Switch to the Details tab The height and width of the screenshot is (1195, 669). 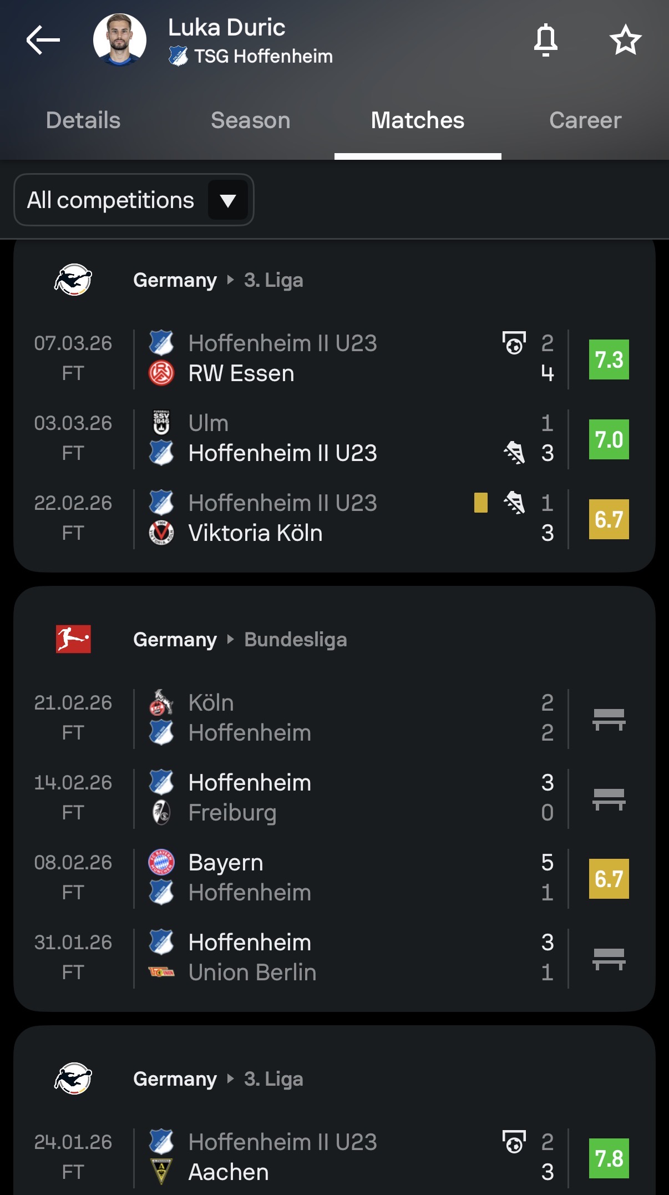pos(83,120)
